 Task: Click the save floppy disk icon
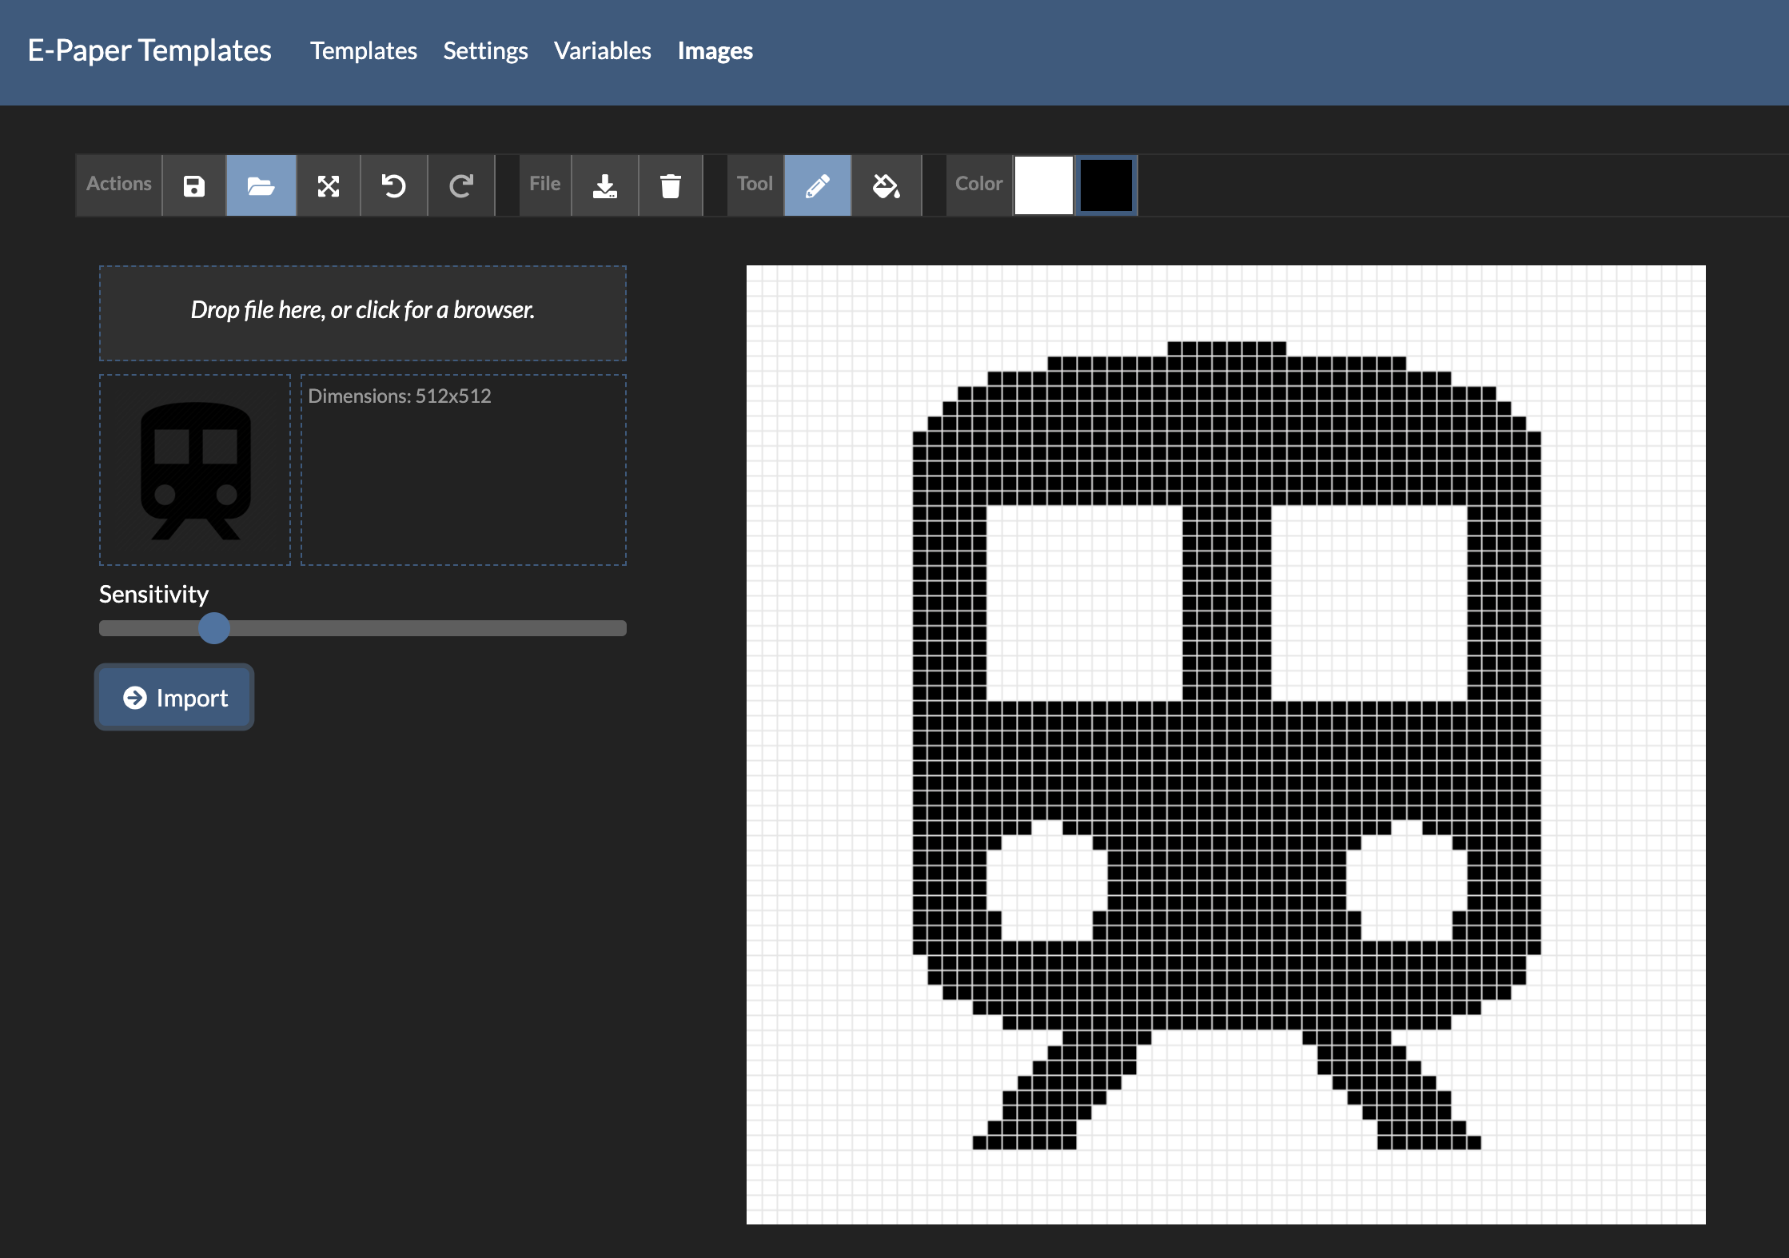[x=193, y=185]
